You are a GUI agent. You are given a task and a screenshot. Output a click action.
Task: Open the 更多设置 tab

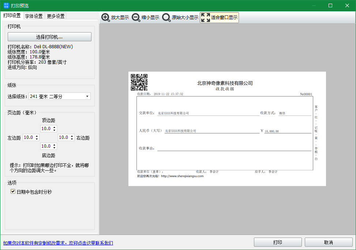click(x=56, y=16)
